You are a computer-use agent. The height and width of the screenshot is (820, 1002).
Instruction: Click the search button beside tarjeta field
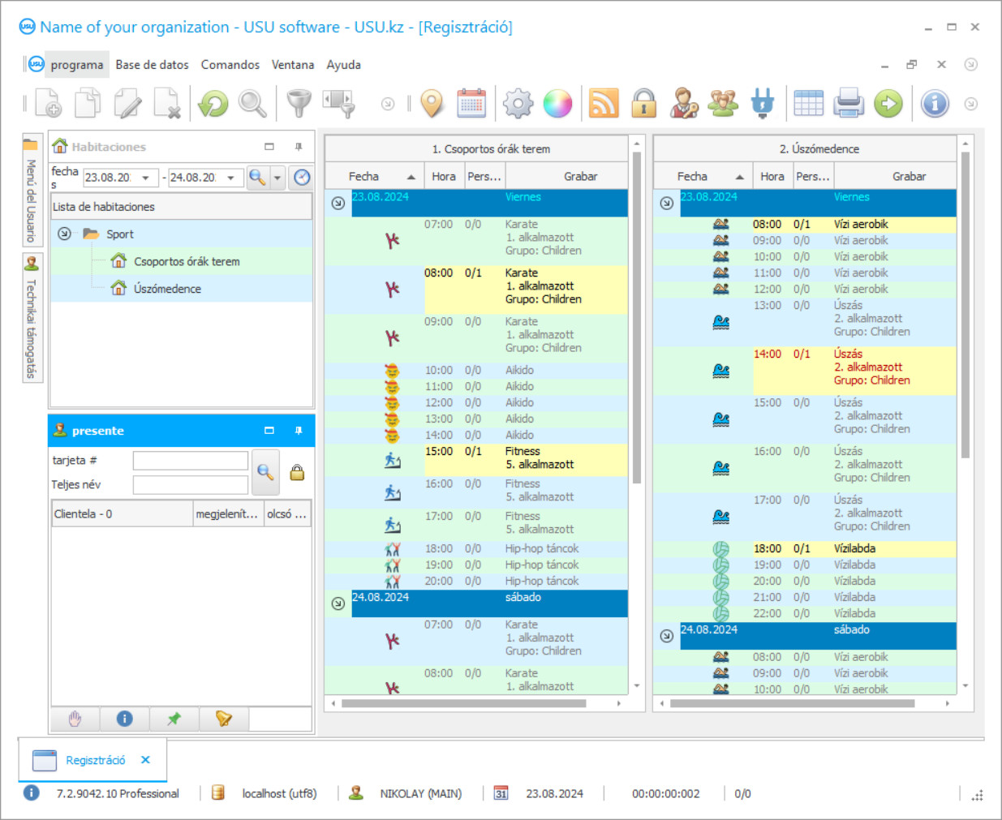[265, 472]
